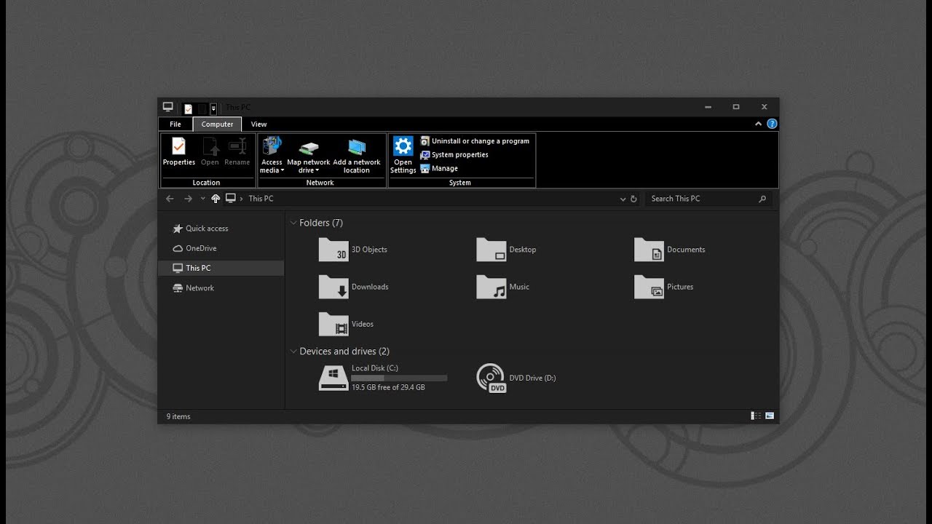Expand the address bar breadcrumb chevron

[x=241, y=199]
